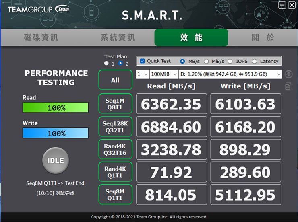Click the copy results document icon

point(288,86)
